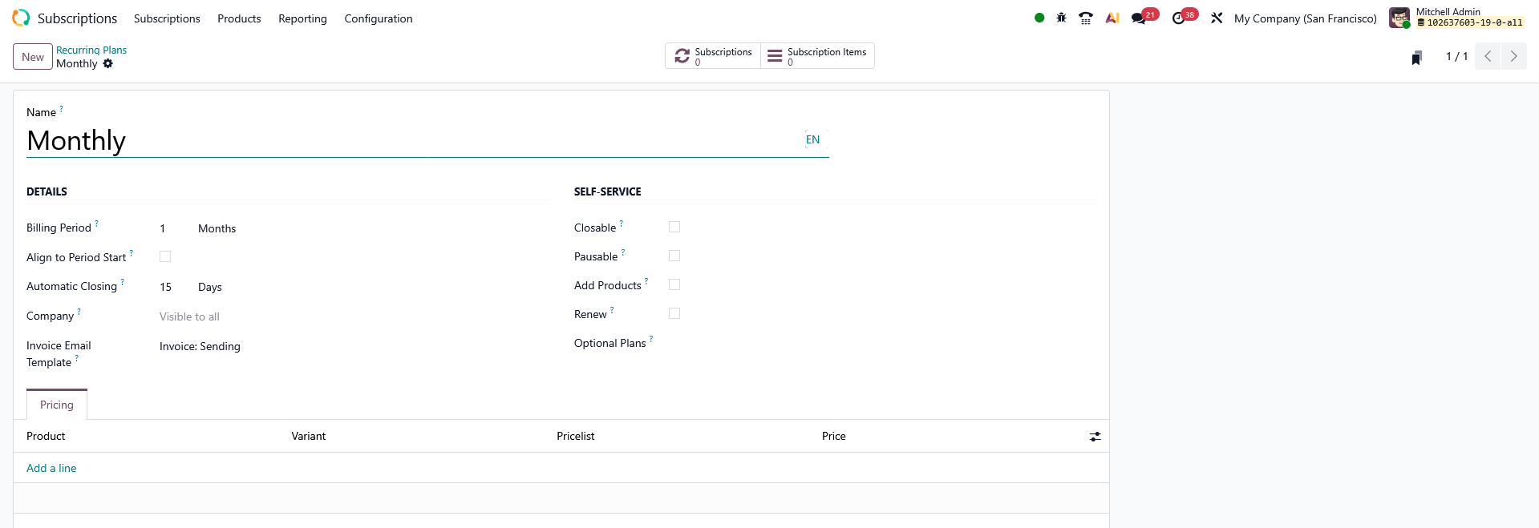Open company switcher My Company (San Francisco)
Image resolution: width=1539 pixels, height=528 pixels.
click(x=1305, y=18)
